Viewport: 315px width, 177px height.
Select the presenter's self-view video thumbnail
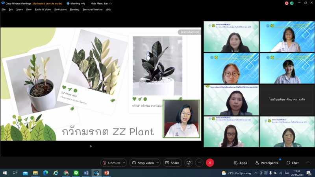[x=182, y=119]
